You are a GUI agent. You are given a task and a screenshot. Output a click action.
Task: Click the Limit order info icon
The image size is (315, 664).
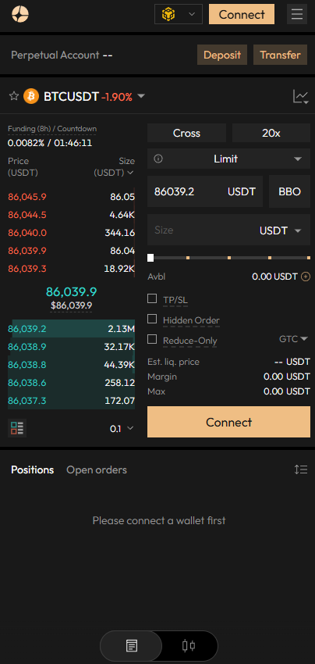pos(158,159)
